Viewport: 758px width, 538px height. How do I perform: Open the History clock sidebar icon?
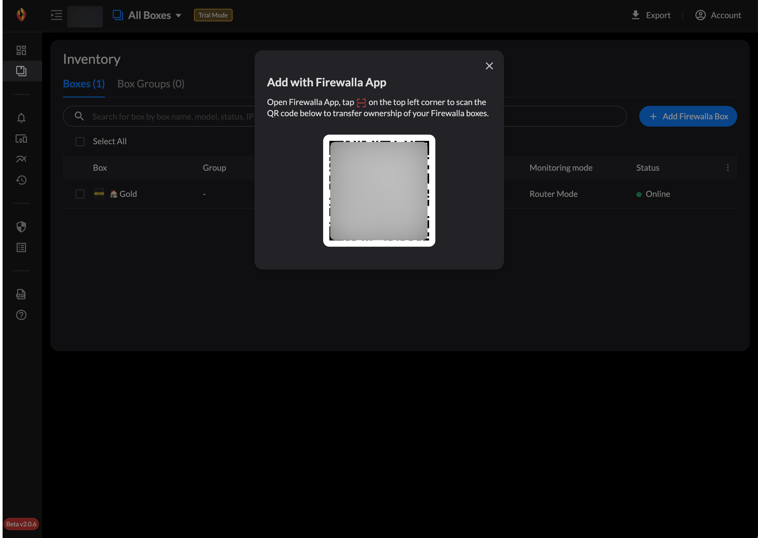coord(21,180)
